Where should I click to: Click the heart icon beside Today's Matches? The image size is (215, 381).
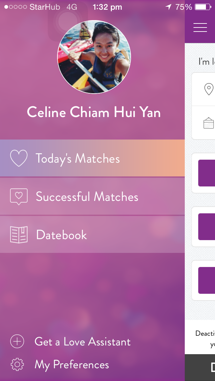click(19, 158)
